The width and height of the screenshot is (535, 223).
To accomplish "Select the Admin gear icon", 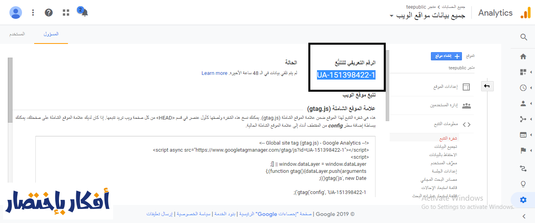I will pyautogui.click(x=523, y=200).
